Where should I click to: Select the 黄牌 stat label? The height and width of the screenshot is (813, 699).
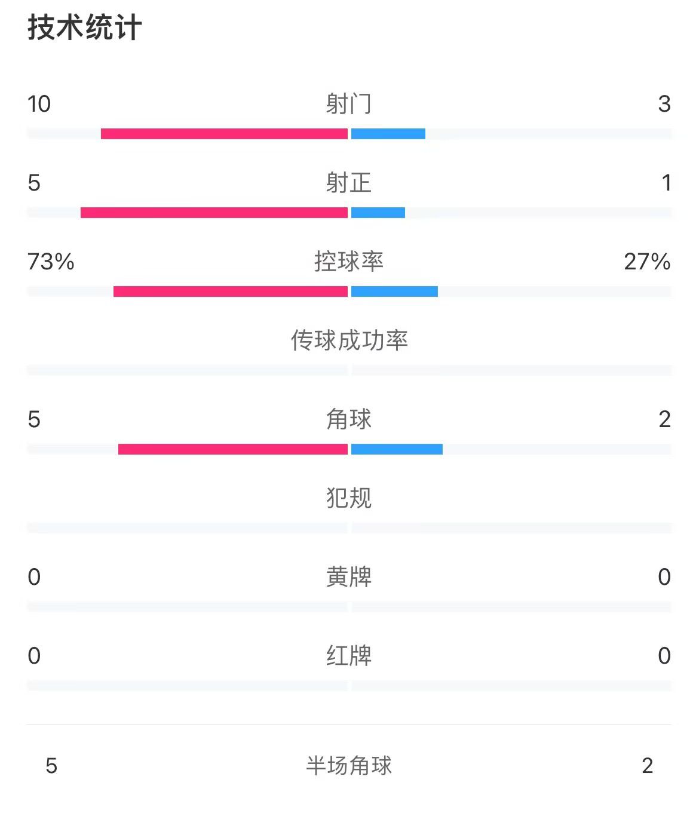coord(349,577)
